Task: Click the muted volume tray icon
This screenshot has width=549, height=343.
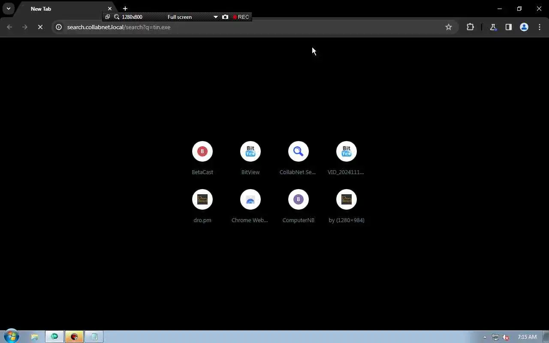Action: (x=506, y=337)
